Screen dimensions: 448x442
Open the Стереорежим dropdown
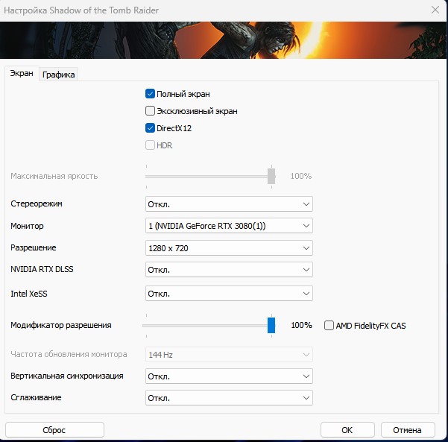(229, 204)
